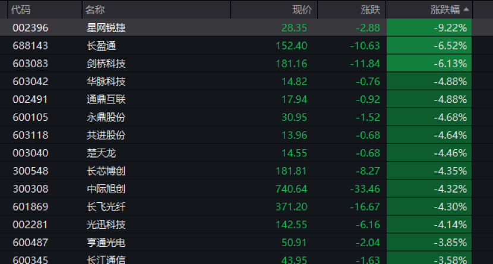Click percentage cell -3.85%

(429, 243)
